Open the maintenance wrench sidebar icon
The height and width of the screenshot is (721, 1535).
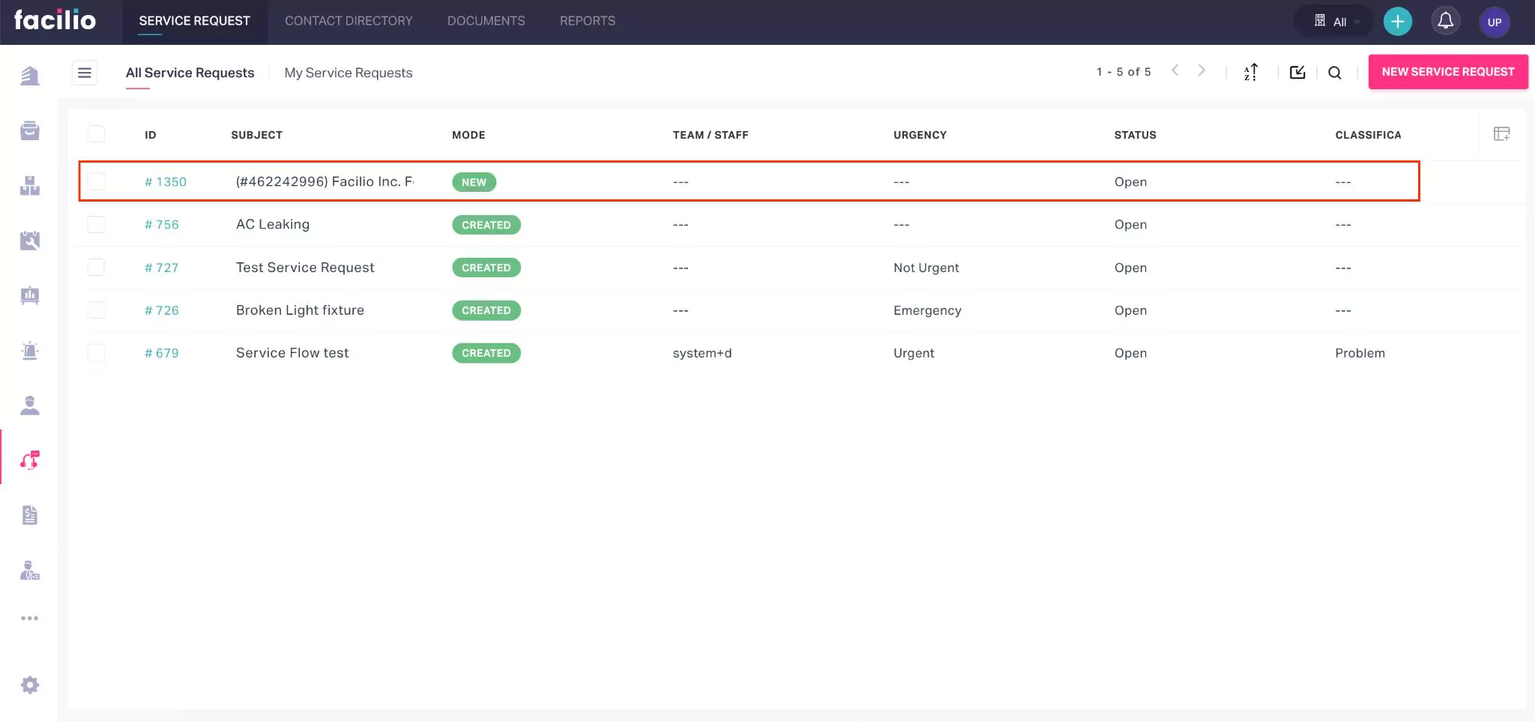[x=30, y=241]
